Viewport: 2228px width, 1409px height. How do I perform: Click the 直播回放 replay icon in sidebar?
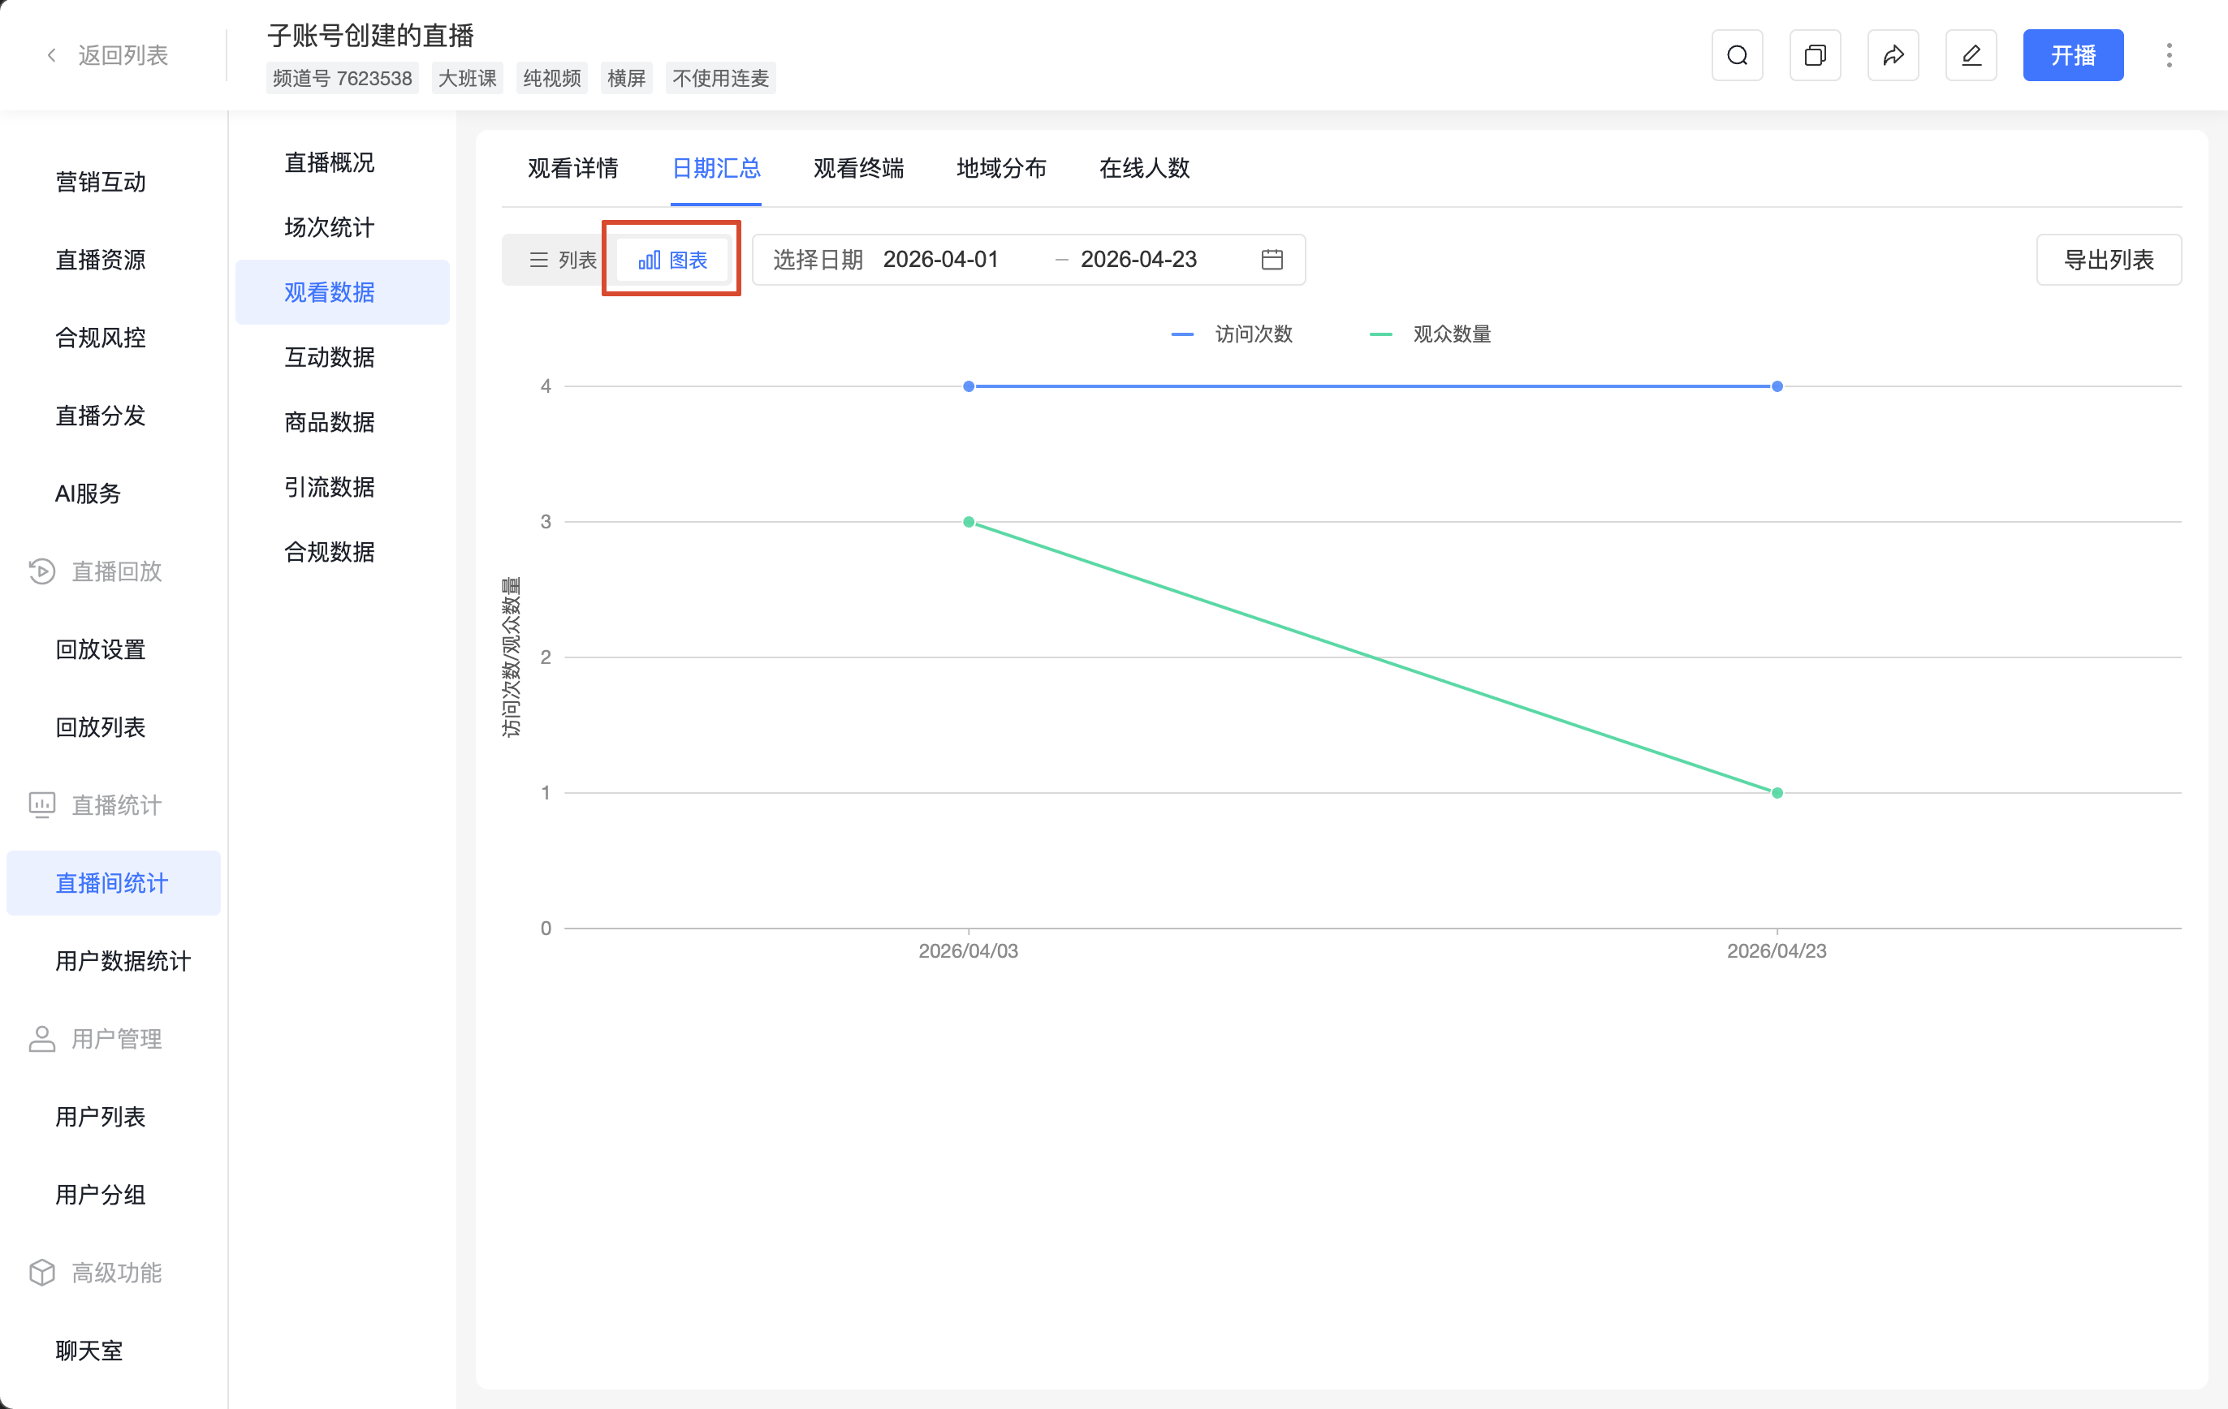tap(41, 571)
